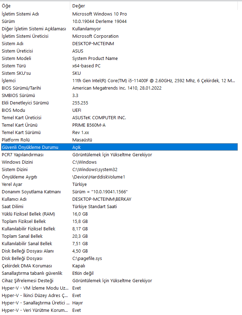This screenshot has width=242, height=315.
Task: Select the Saat Dilimi row
Action: pyautogui.click(x=119, y=206)
